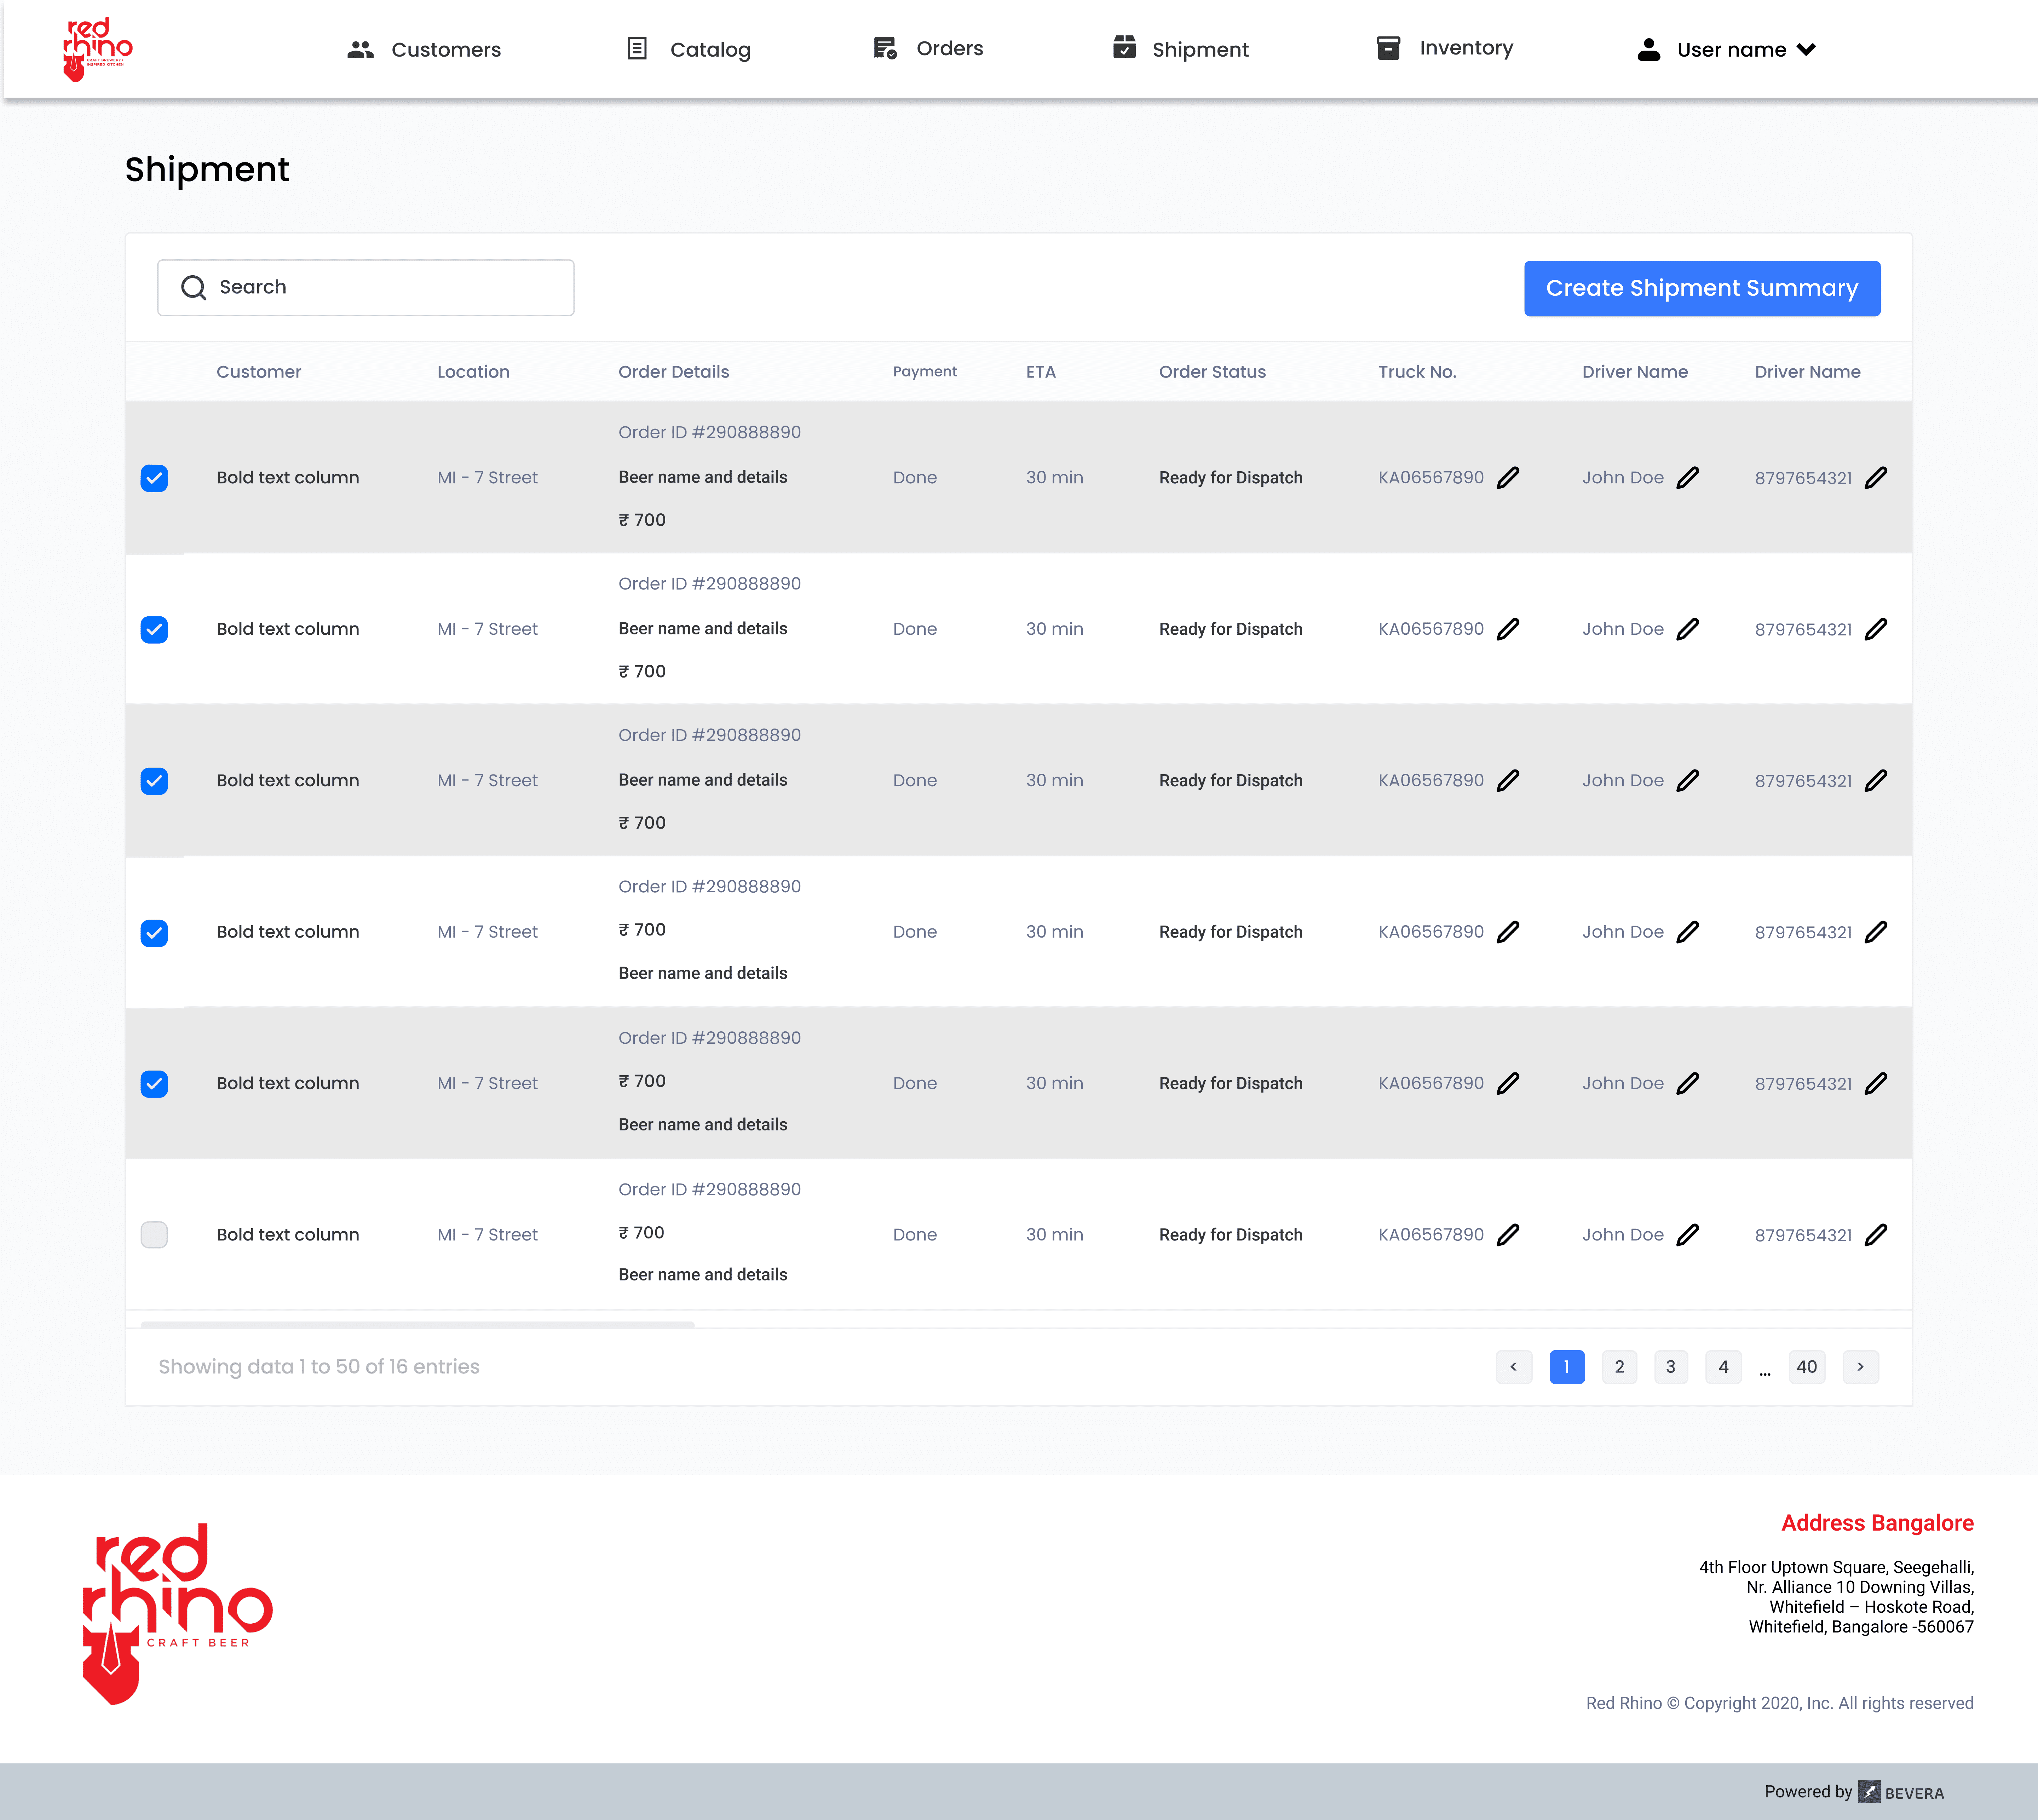Viewport: 2038px width, 1820px height.
Task: Edit driver name in the fifth row
Action: click(x=1688, y=1083)
